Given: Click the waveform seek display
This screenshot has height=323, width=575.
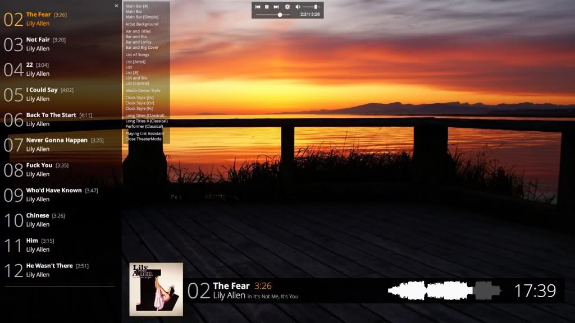Looking at the screenshot, I should (x=445, y=291).
